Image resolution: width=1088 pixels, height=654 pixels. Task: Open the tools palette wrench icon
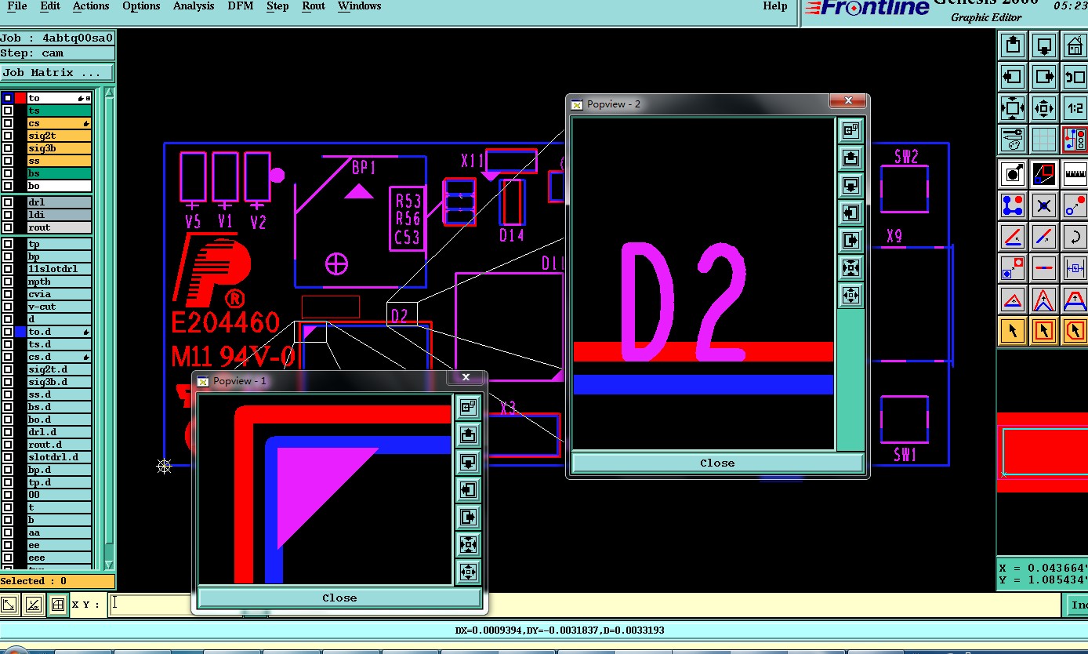[1013, 140]
